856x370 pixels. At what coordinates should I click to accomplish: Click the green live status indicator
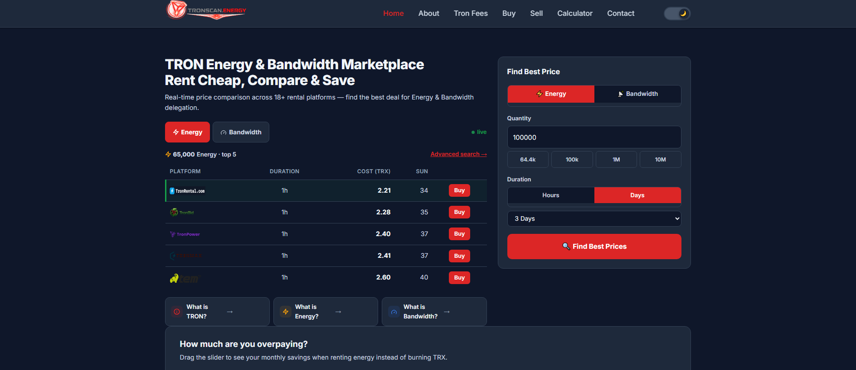[x=479, y=132]
